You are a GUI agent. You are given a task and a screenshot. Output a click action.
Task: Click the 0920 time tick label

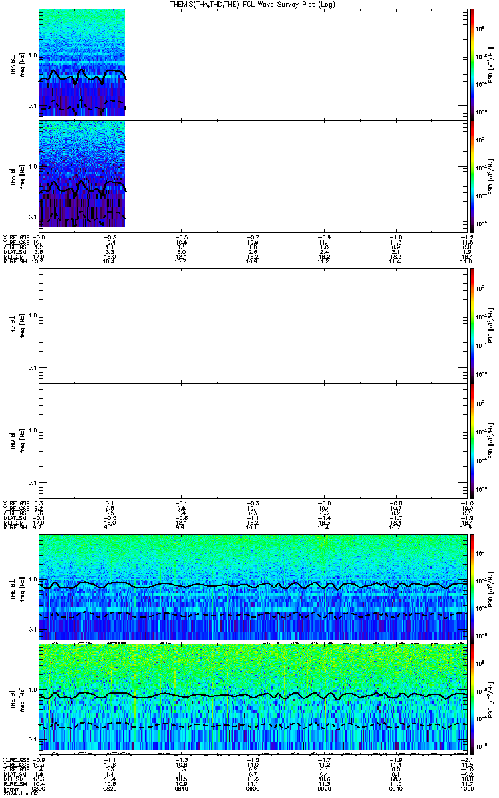(x=323, y=789)
